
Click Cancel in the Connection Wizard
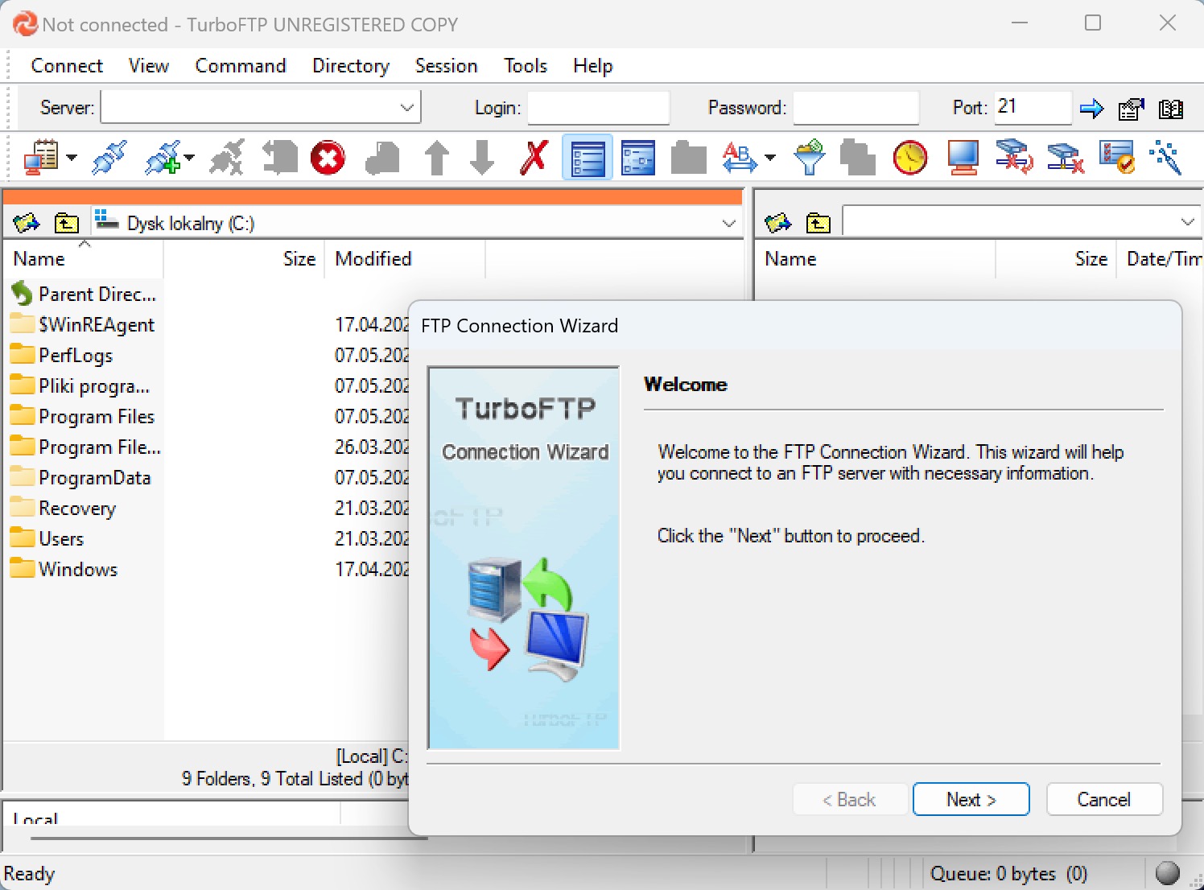tap(1104, 799)
